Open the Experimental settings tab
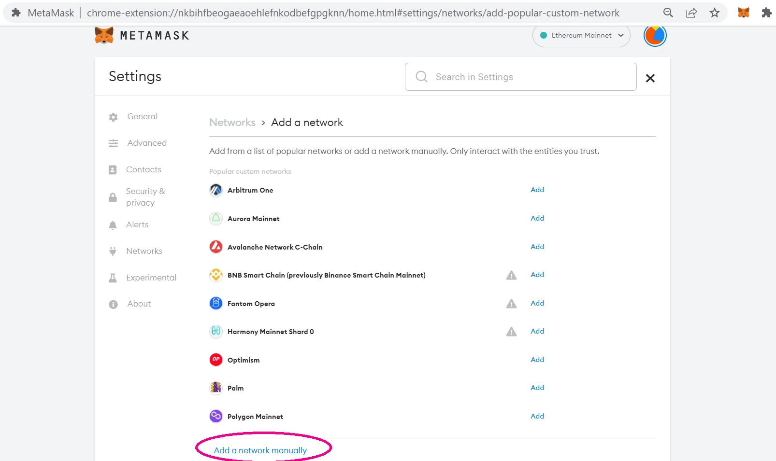The image size is (776, 461). [151, 278]
